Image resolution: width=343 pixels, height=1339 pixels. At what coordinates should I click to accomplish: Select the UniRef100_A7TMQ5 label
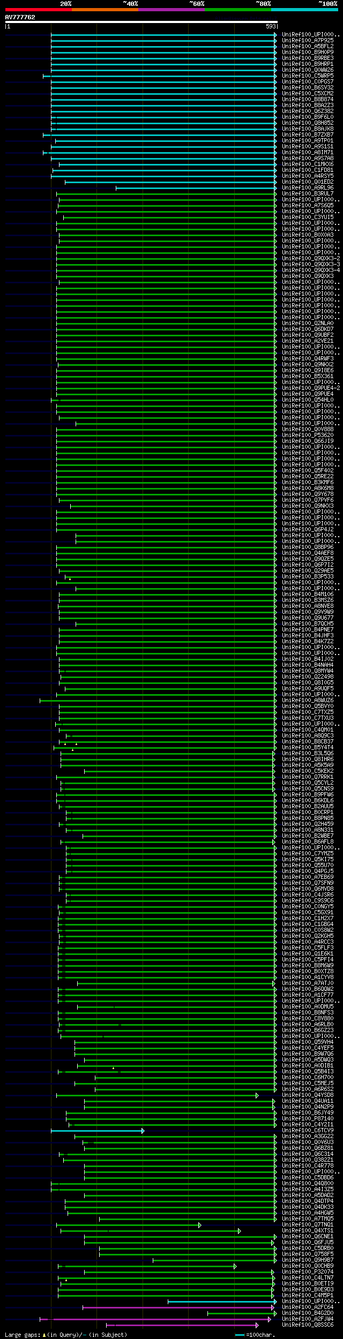pos(308,1218)
